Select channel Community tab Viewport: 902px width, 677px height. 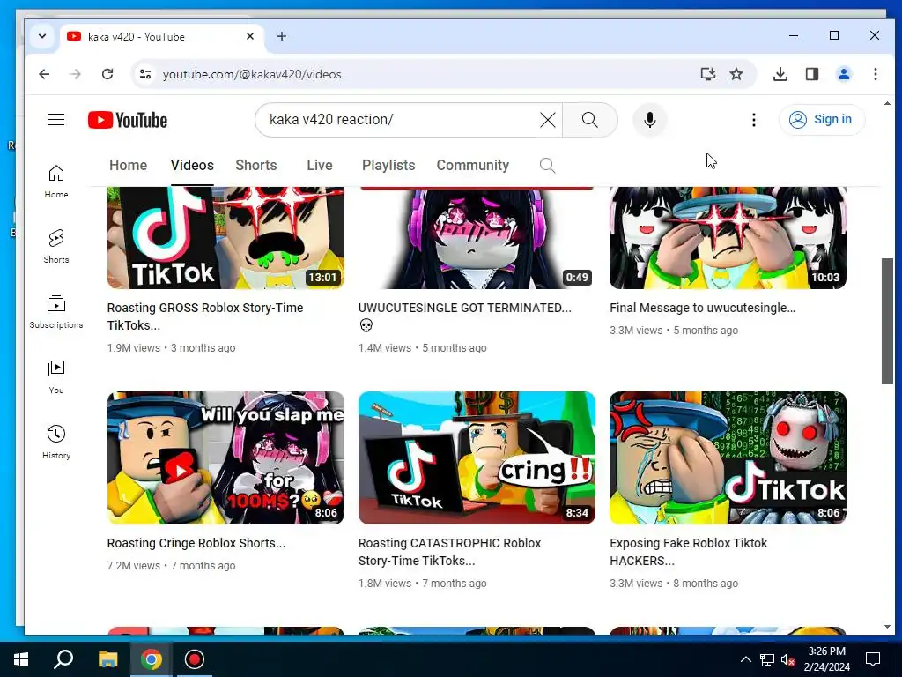(x=473, y=165)
